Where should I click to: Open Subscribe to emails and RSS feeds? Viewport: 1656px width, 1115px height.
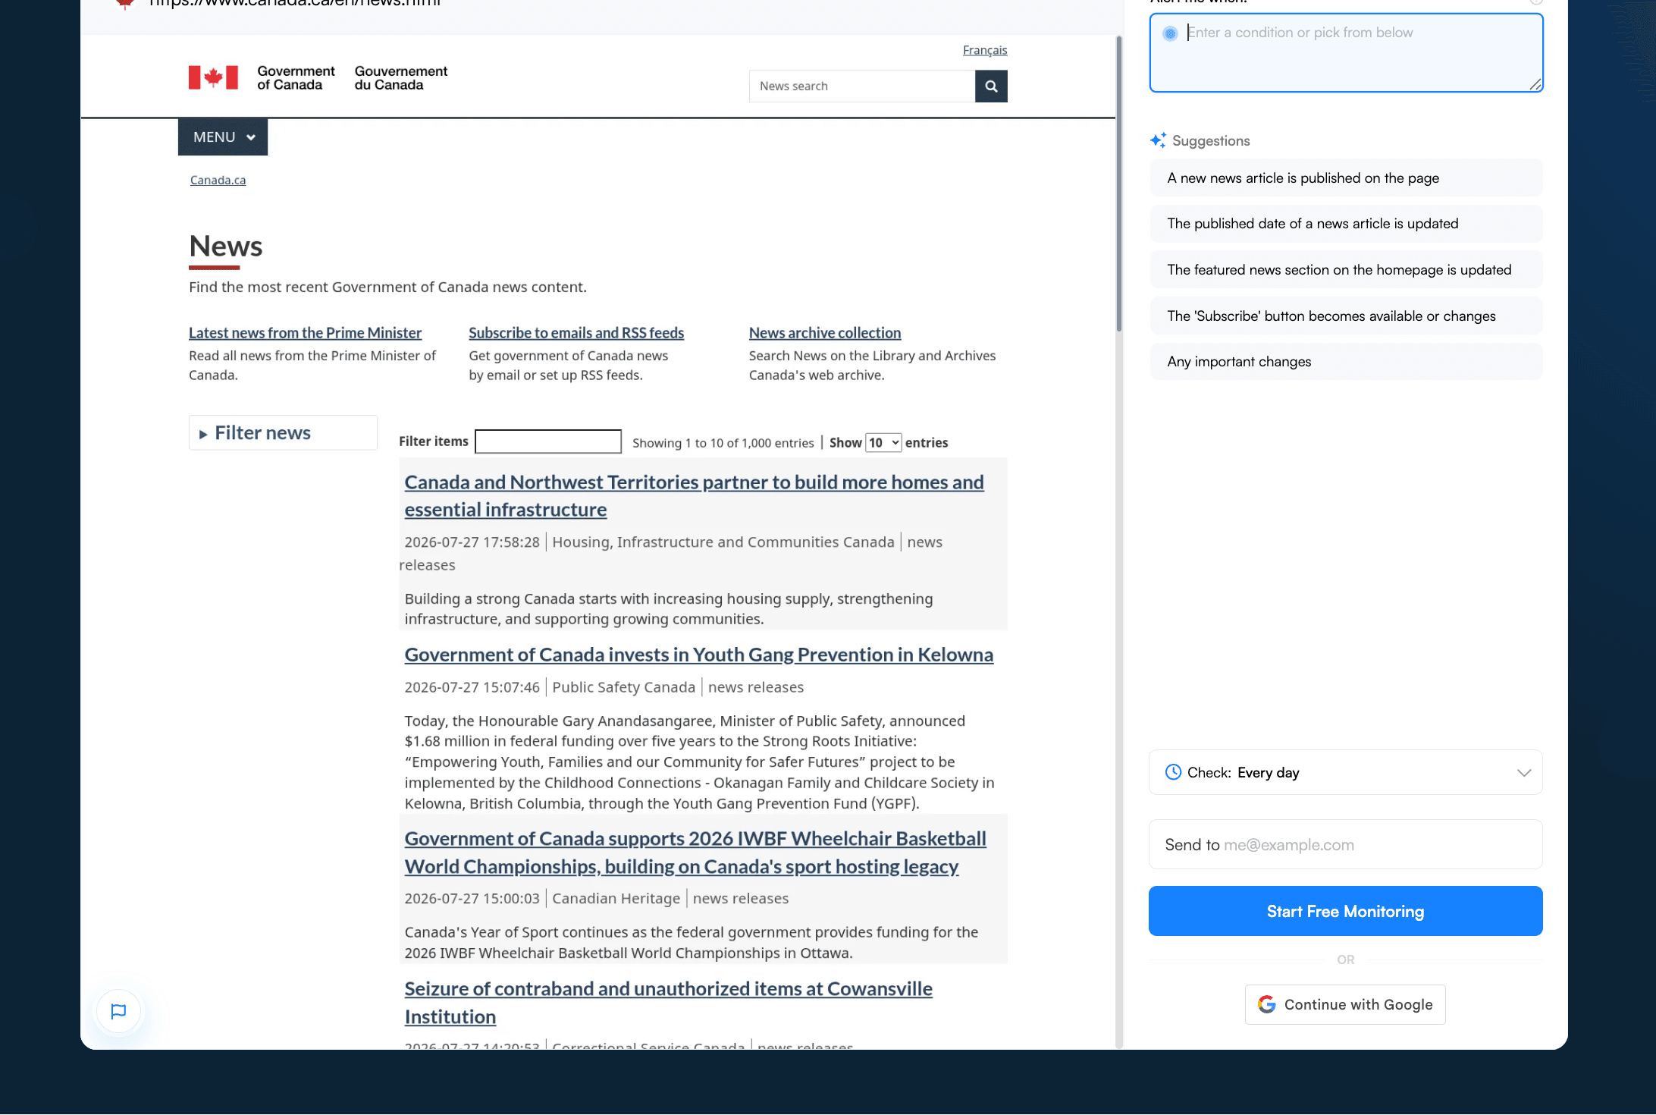(576, 332)
